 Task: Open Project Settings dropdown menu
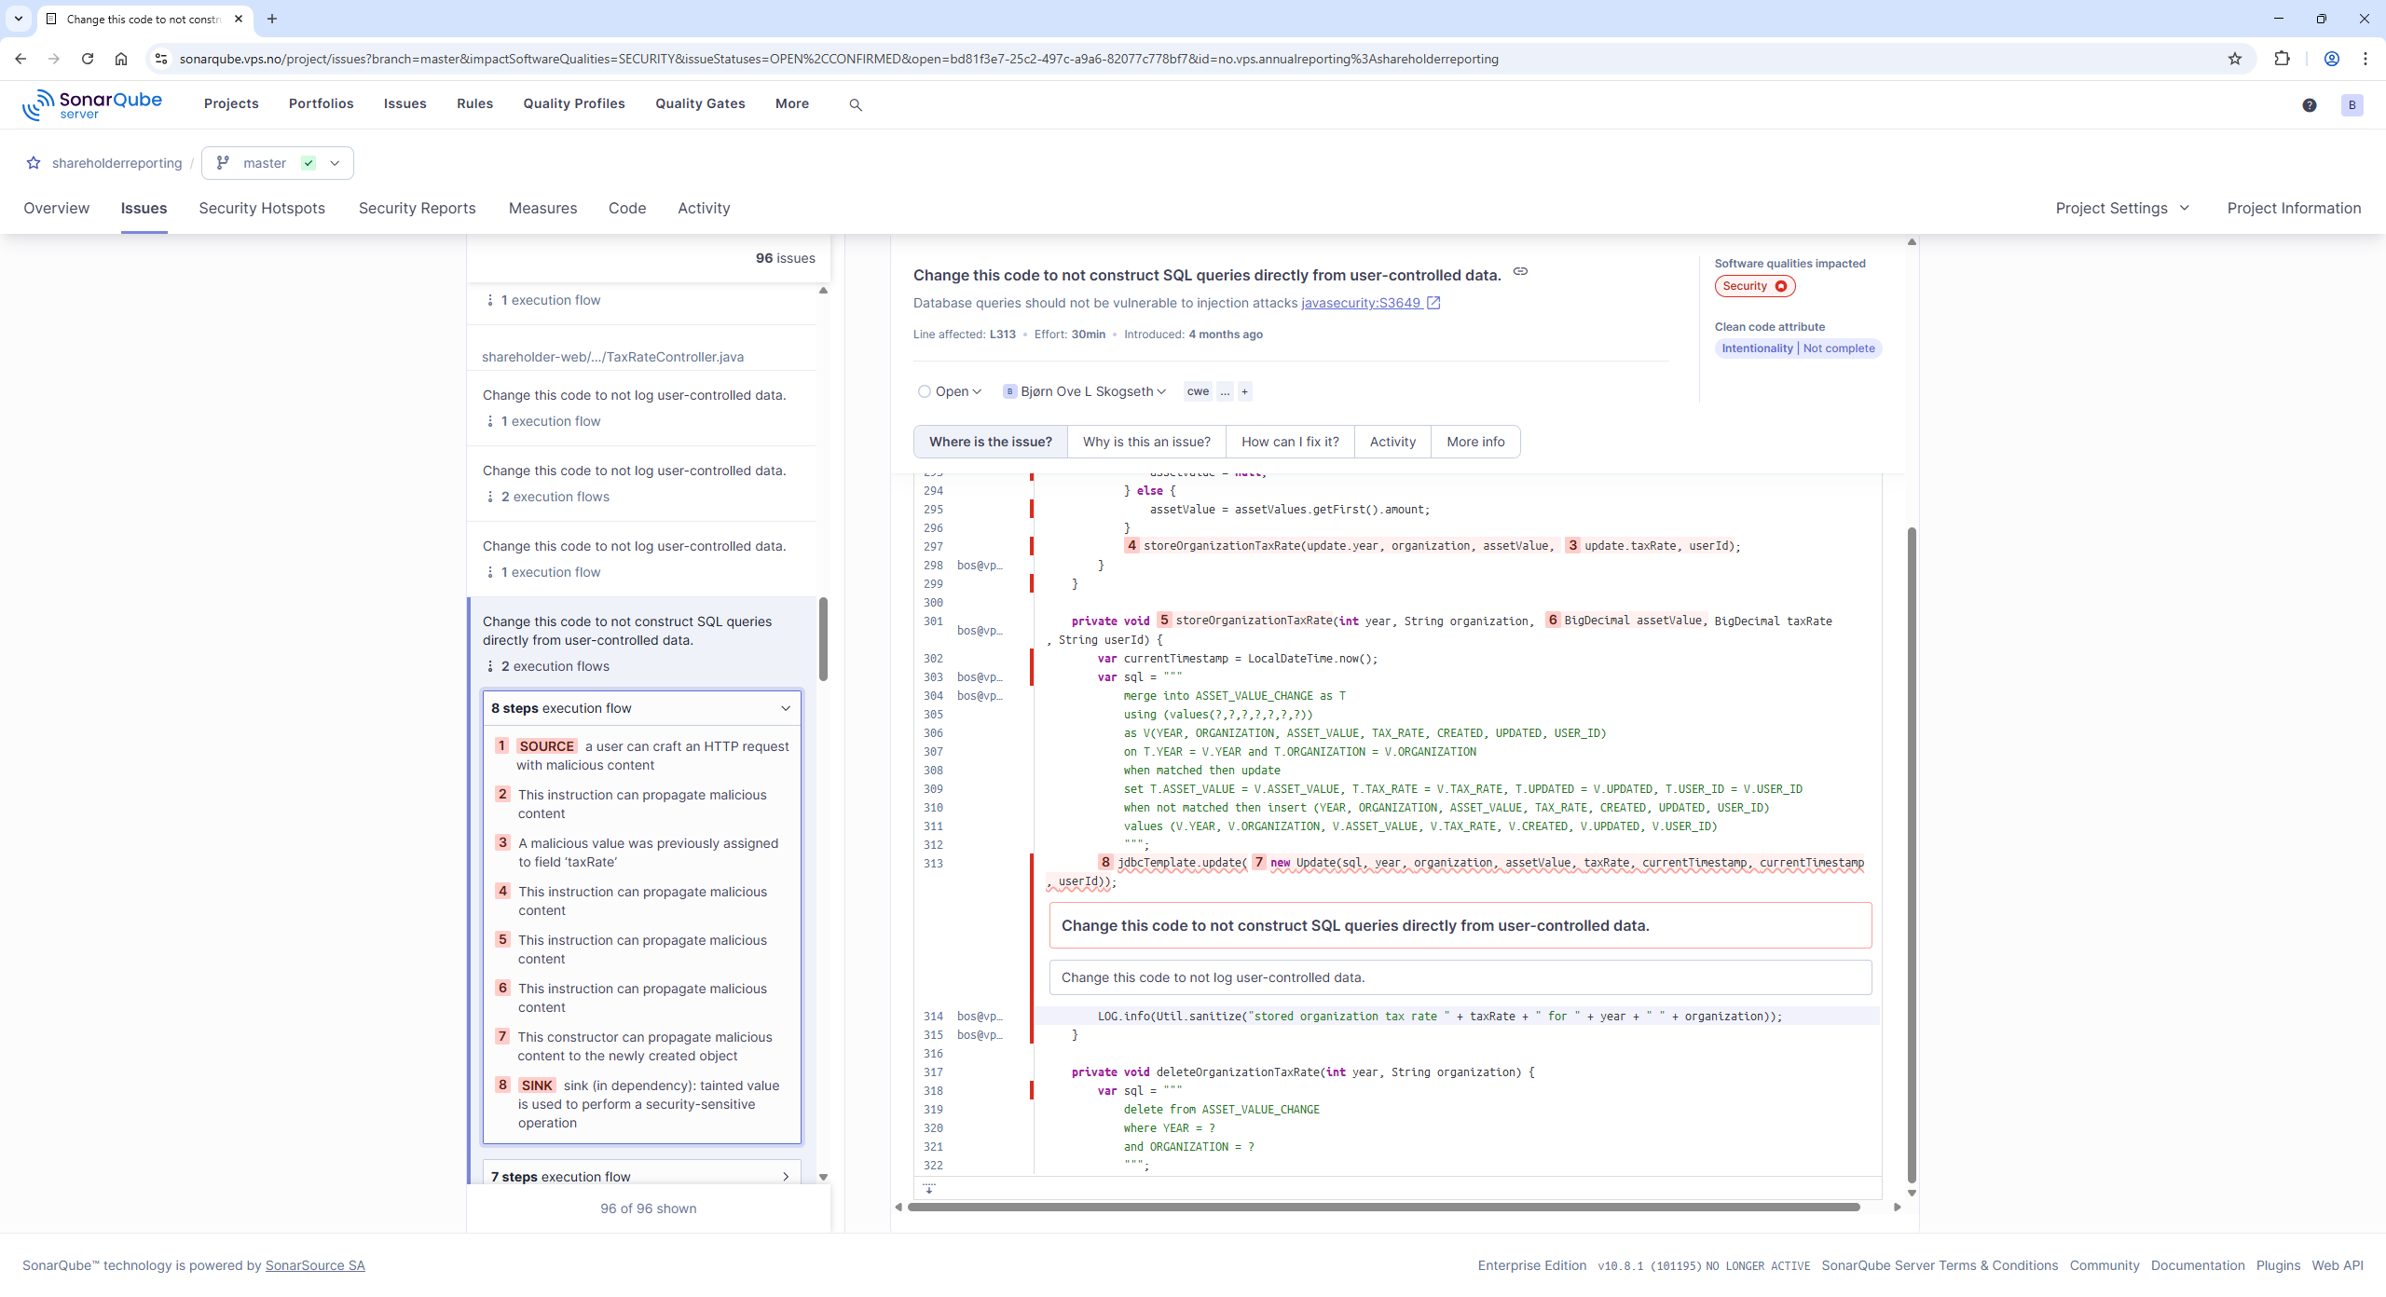tap(2121, 208)
